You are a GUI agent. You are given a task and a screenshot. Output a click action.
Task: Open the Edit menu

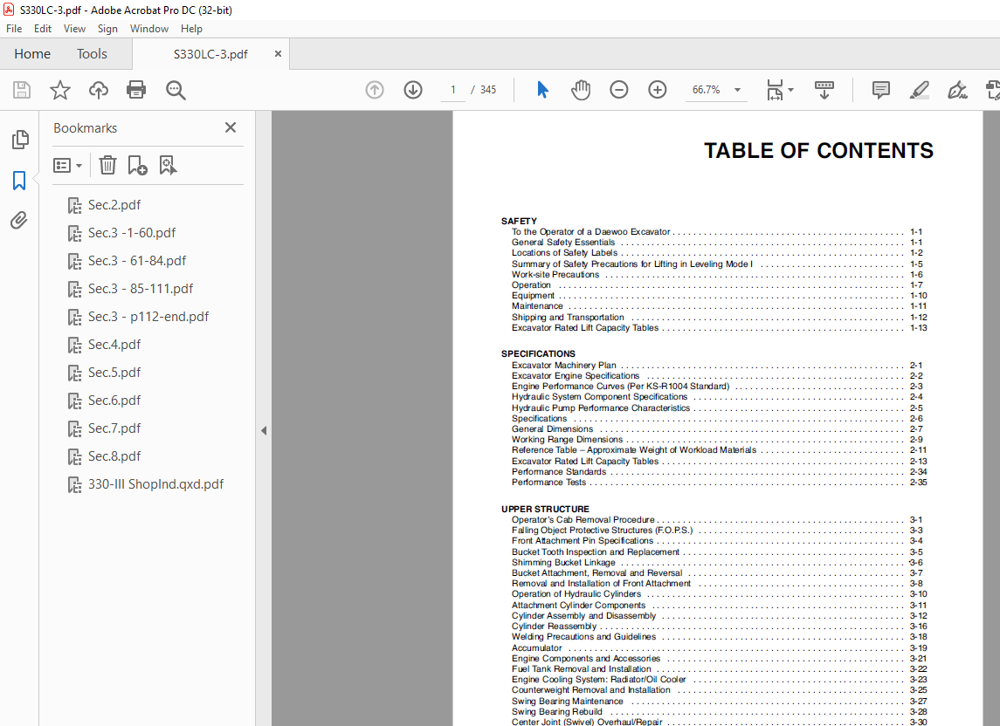[x=43, y=29]
